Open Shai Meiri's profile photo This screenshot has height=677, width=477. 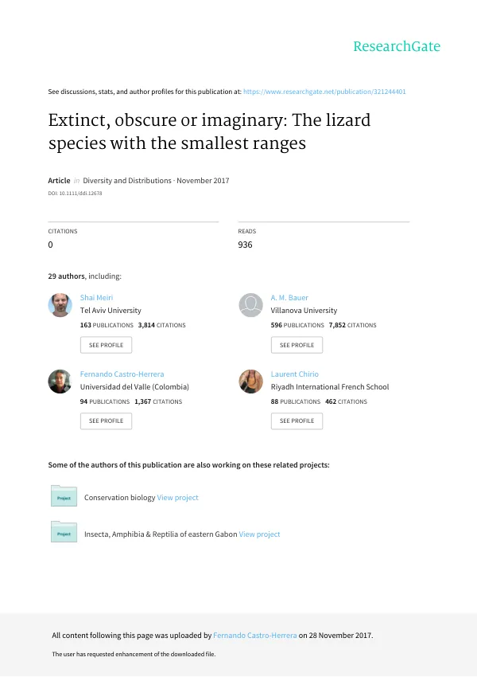[60, 305]
